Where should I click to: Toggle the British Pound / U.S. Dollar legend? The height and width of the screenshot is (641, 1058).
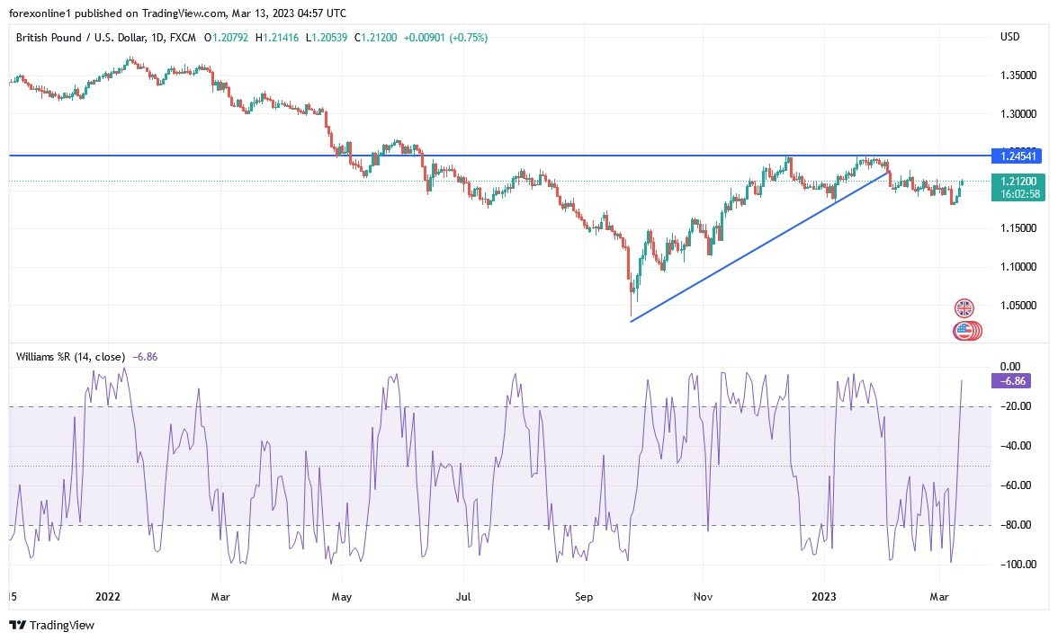81,38
